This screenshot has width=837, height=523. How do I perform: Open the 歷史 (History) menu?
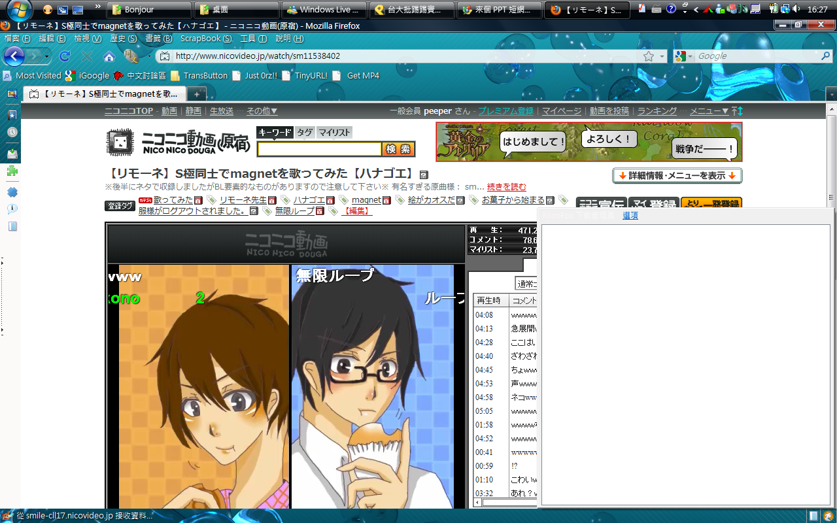124,39
